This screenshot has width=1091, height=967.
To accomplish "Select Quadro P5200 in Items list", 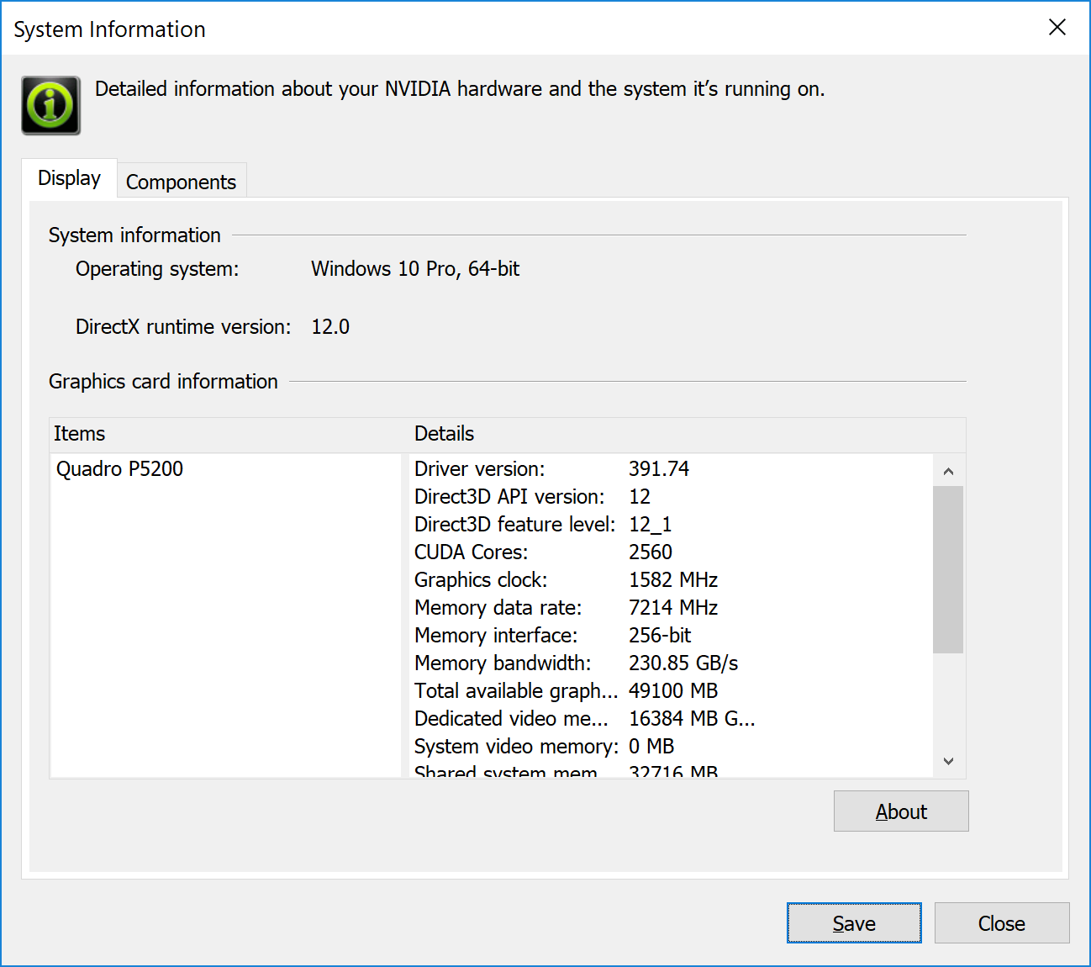I will click(x=119, y=469).
